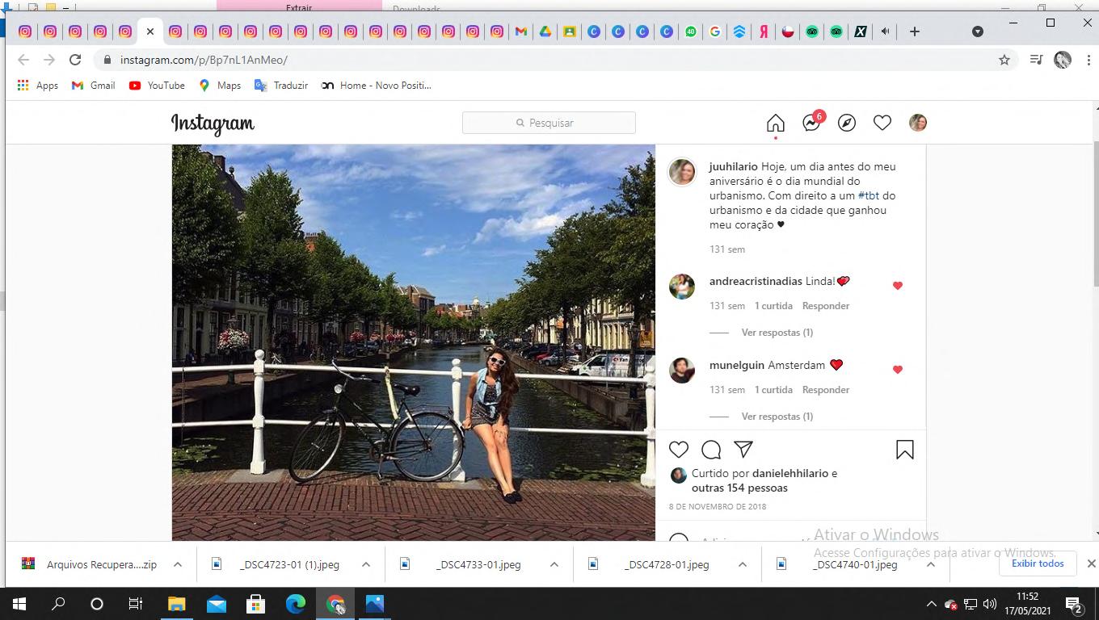Go to the Instagram home feed icon
The image size is (1099, 620).
[775, 123]
